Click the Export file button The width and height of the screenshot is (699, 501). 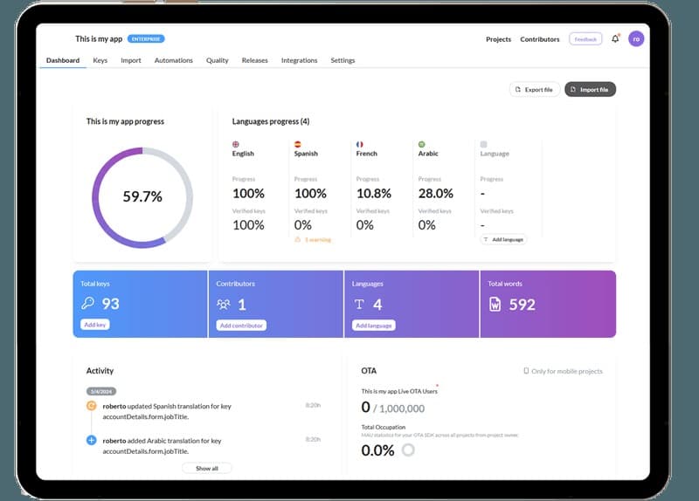click(x=534, y=90)
